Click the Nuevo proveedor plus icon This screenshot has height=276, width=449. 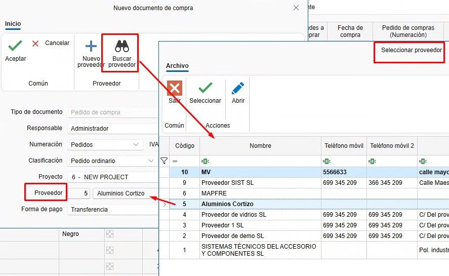pyautogui.click(x=91, y=46)
